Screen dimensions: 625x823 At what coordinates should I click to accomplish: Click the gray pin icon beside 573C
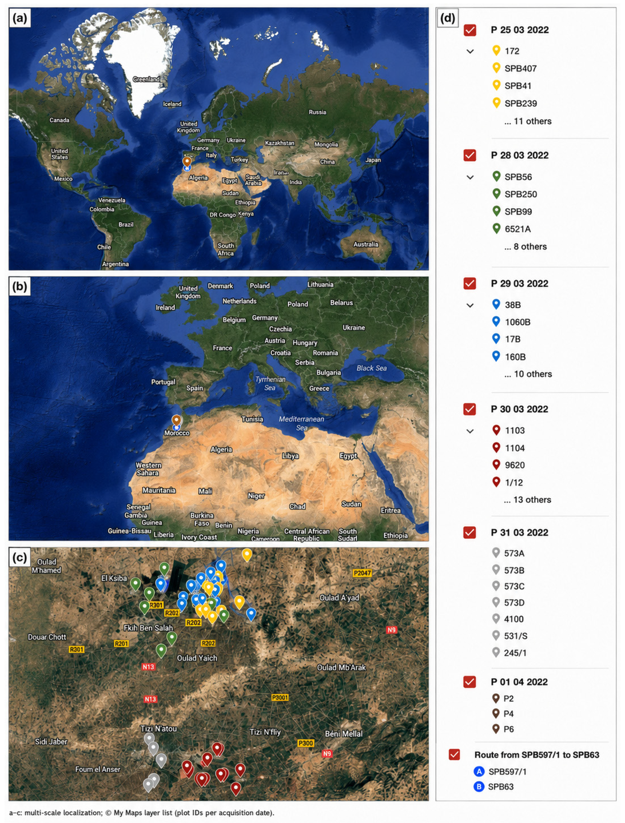[496, 586]
